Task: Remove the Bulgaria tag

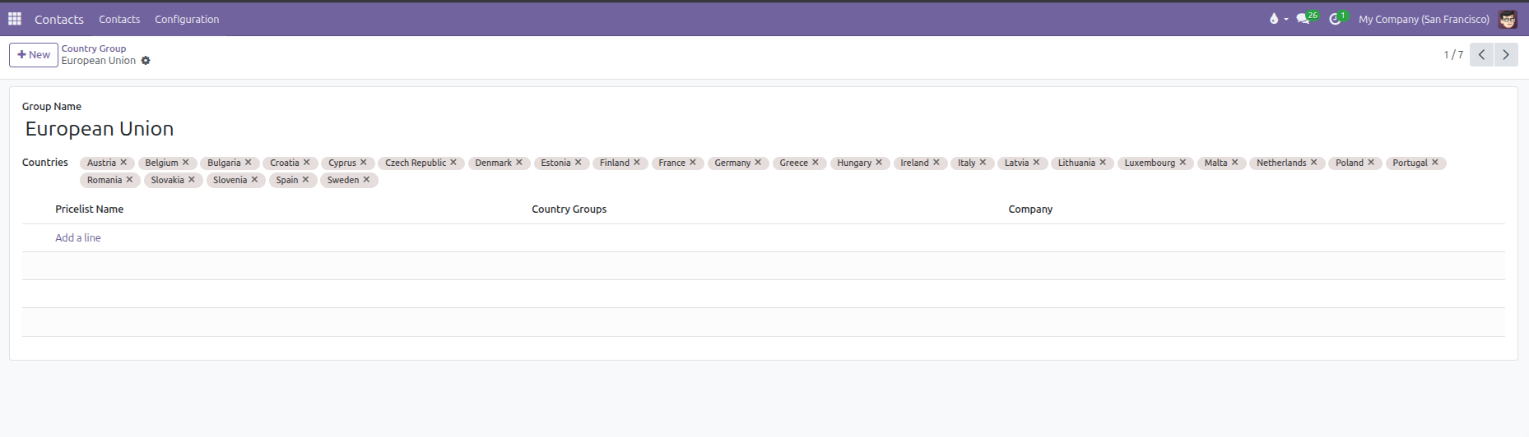Action: pyautogui.click(x=248, y=163)
